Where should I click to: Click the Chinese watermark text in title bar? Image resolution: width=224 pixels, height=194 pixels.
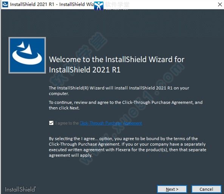(x=117, y=5)
